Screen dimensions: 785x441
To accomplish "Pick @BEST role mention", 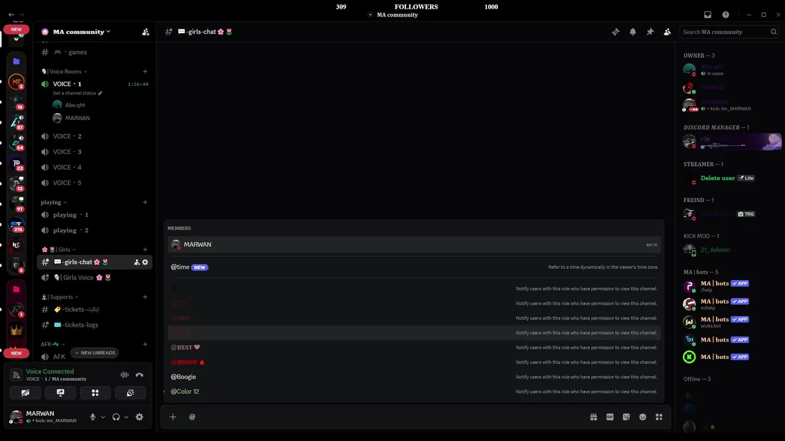I will pyautogui.click(x=414, y=347).
